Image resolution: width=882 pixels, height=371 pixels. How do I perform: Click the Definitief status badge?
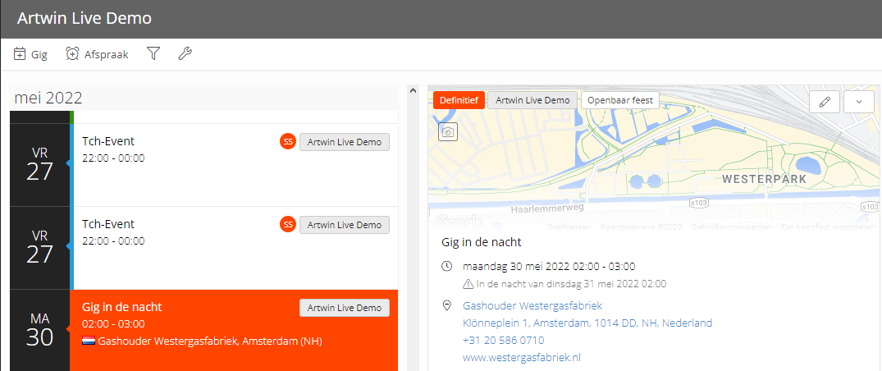(459, 100)
